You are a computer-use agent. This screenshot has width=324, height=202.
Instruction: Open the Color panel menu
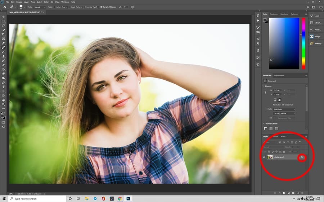[306, 14]
